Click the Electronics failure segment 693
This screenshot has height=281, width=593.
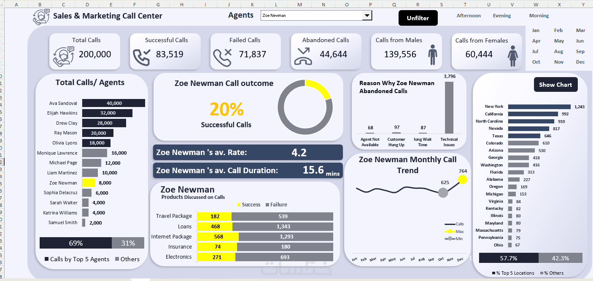pyautogui.click(x=285, y=257)
